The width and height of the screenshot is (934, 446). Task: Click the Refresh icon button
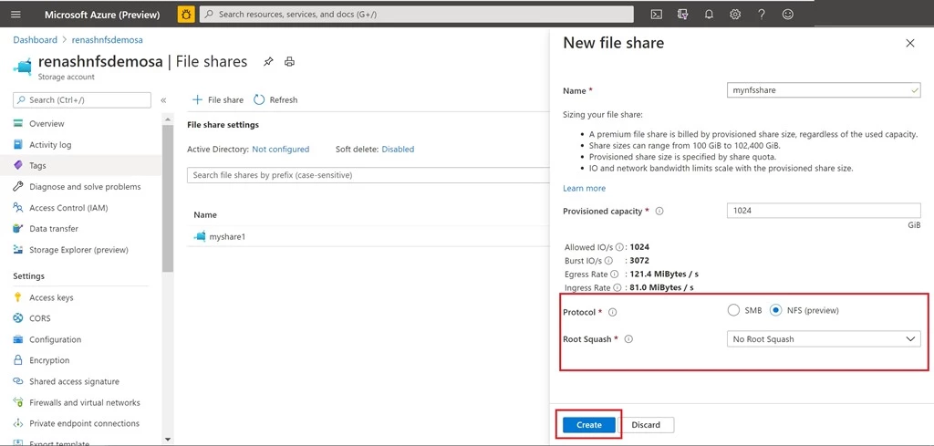pos(259,100)
